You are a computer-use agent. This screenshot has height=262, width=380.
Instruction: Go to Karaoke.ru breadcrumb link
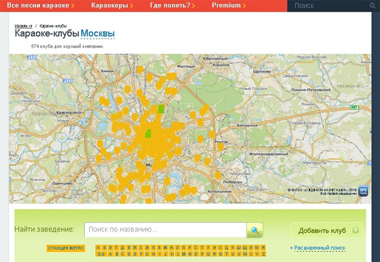tap(23, 26)
